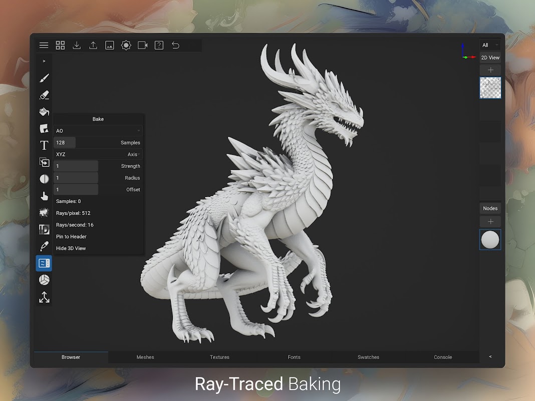Select the Color Picker eyedropper tool
This screenshot has width=535, height=401.
tap(44, 246)
